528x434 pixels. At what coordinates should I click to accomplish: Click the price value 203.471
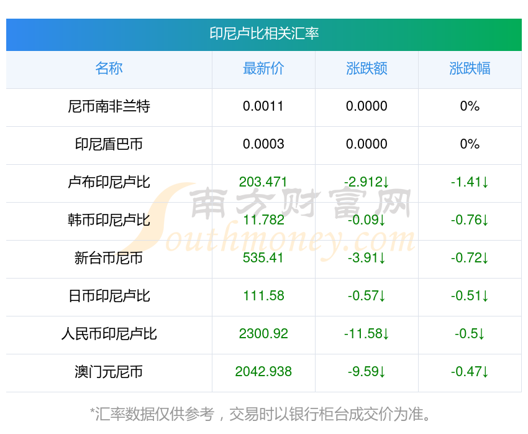pos(263,182)
